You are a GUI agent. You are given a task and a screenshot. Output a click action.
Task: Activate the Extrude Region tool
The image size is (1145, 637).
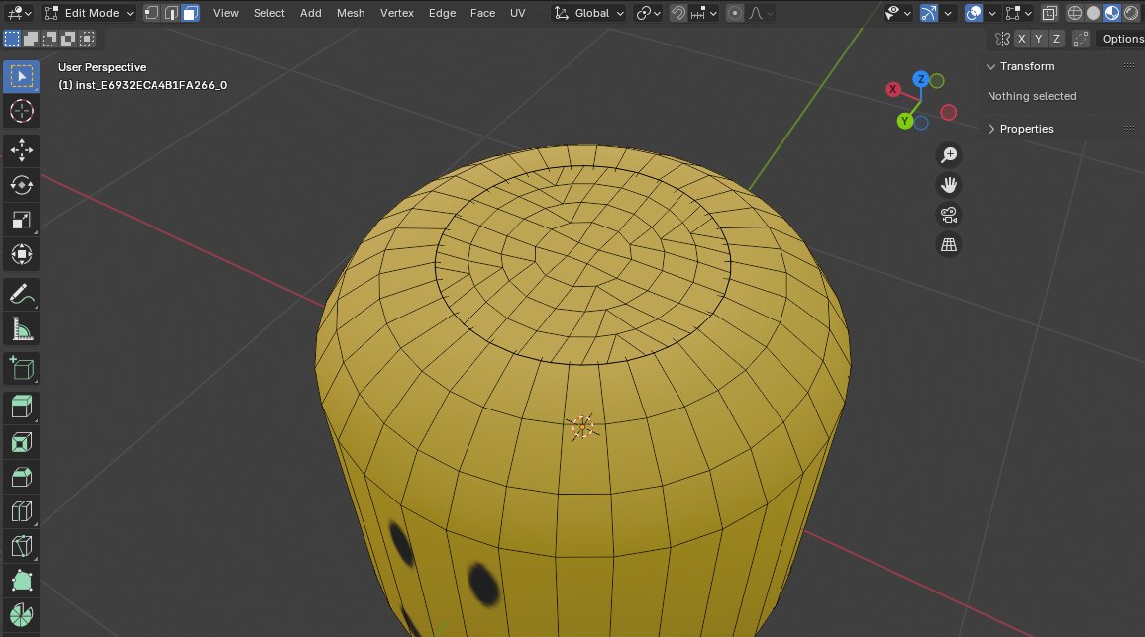21,407
